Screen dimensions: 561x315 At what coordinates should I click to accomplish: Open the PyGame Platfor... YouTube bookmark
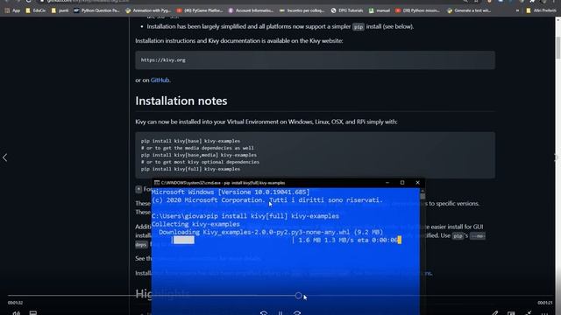tap(200, 10)
